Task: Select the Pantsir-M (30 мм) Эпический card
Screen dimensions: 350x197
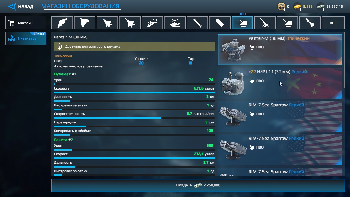Action: [x=280, y=50]
